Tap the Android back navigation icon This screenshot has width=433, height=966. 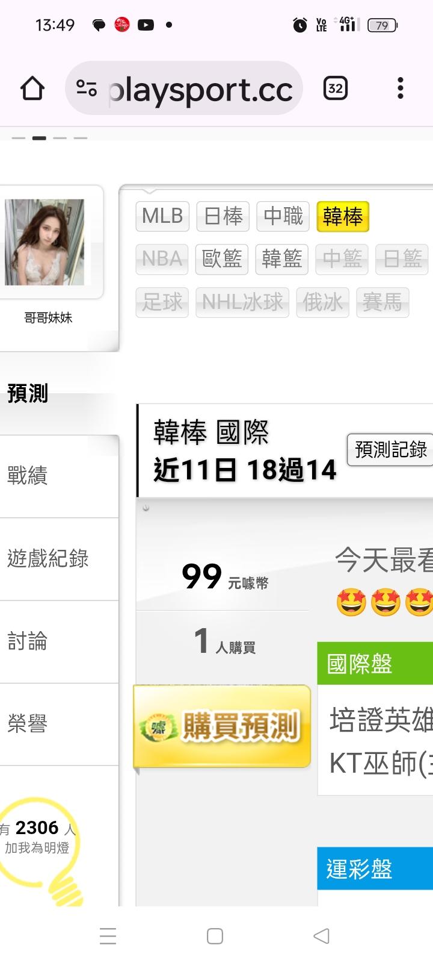[322, 936]
